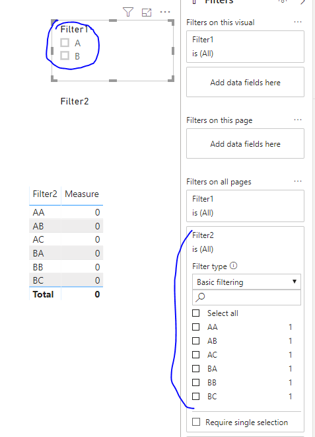Tick the Select all checkbox
315x437 pixels.
[x=196, y=313]
